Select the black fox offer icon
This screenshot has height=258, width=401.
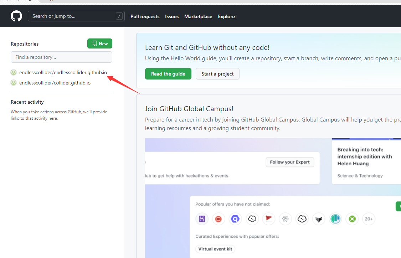[319, 219]
